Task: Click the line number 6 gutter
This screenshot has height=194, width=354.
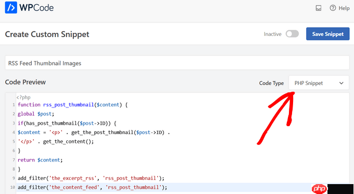Action: tap(14, 151)
